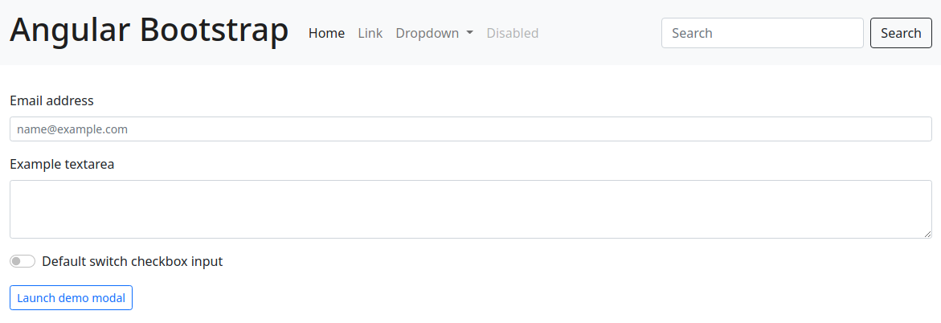This screenshot has width=941, height=323.
Task: Select the Dropdown text in navbar
Action: [428, 33]
